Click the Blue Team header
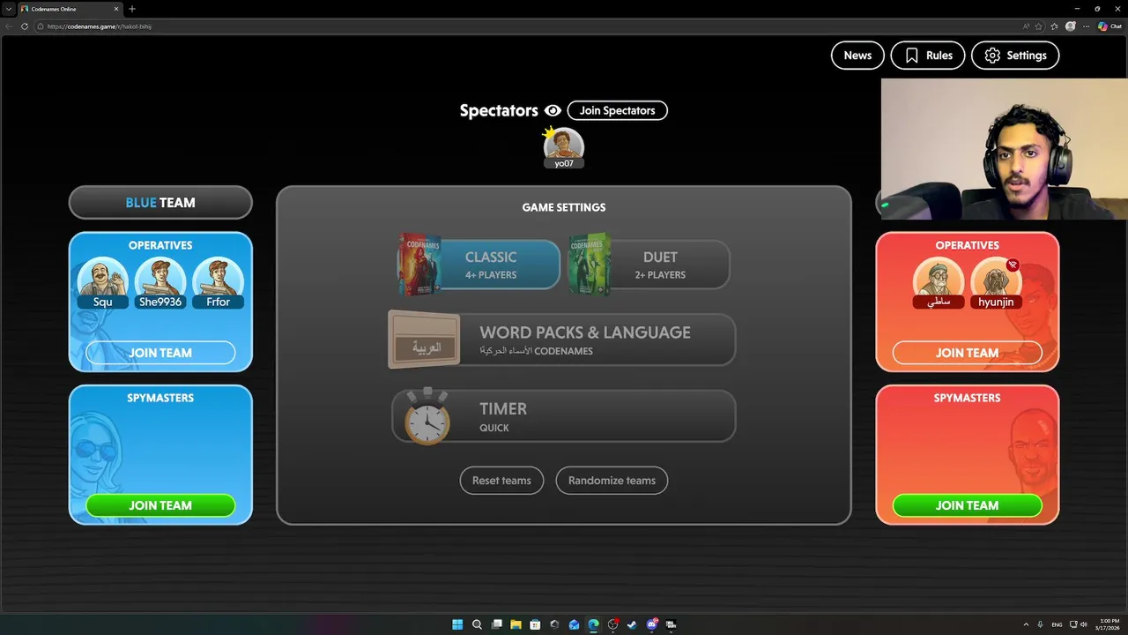 [x=160, y=203]
